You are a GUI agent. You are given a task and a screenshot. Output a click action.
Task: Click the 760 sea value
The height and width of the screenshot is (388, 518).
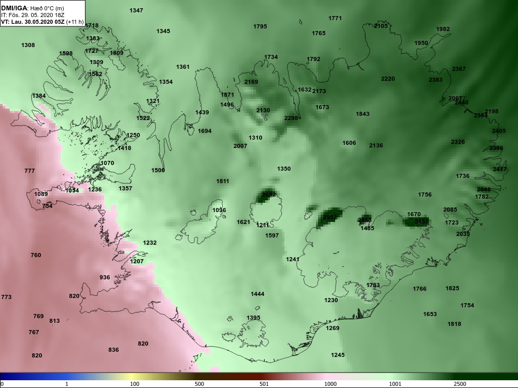(x=36, y=256)
